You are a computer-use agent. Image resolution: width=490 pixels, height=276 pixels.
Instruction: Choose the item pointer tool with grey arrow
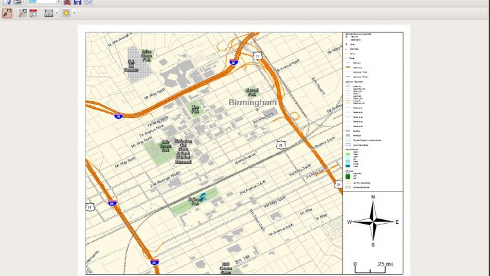pos(23,13)
